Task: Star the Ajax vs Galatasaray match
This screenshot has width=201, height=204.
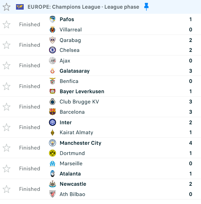Action: 6,66
